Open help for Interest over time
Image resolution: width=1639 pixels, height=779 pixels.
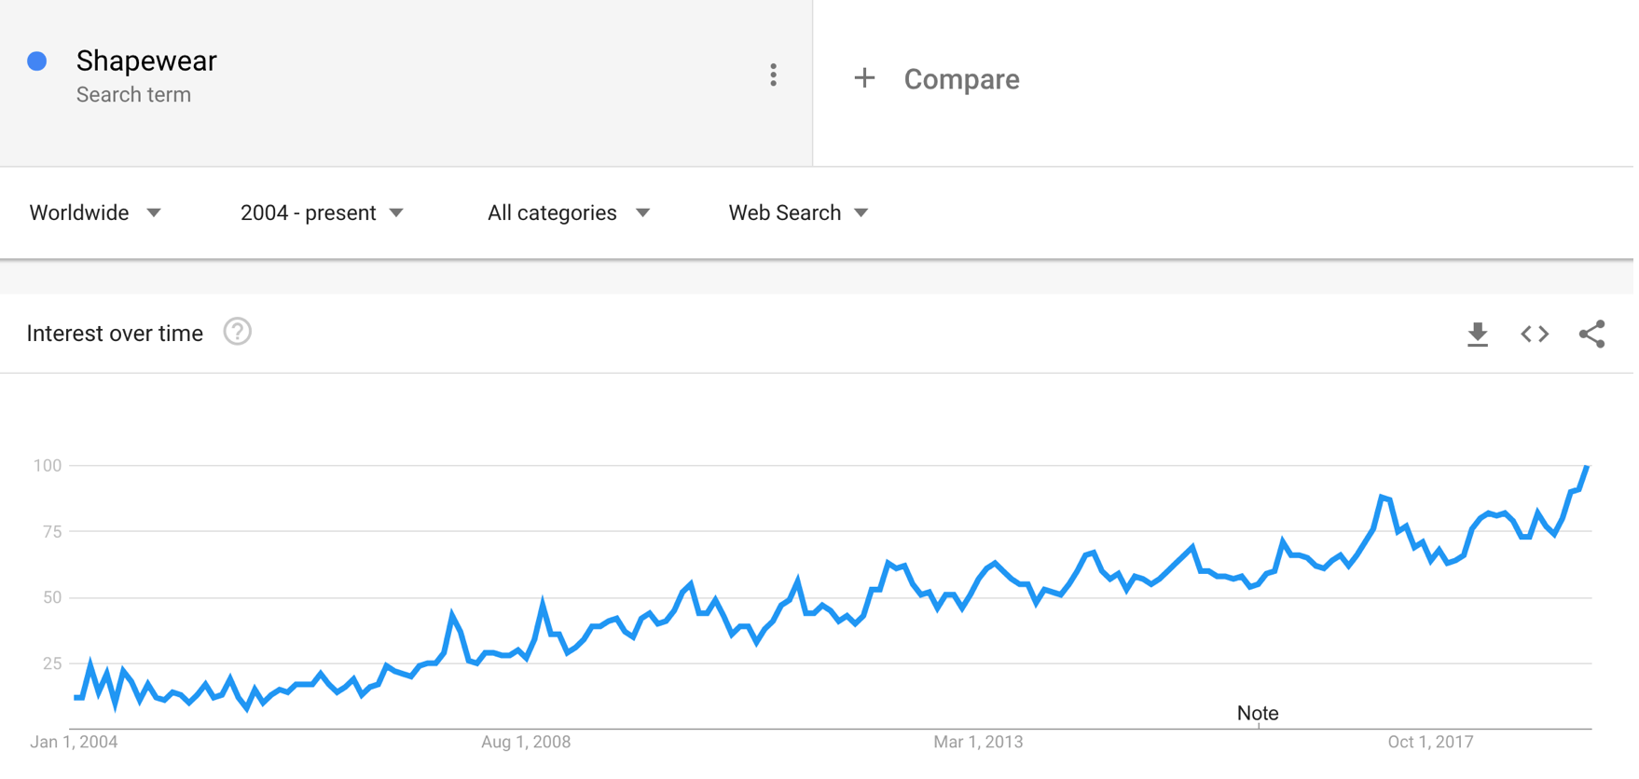coord(238,332)
